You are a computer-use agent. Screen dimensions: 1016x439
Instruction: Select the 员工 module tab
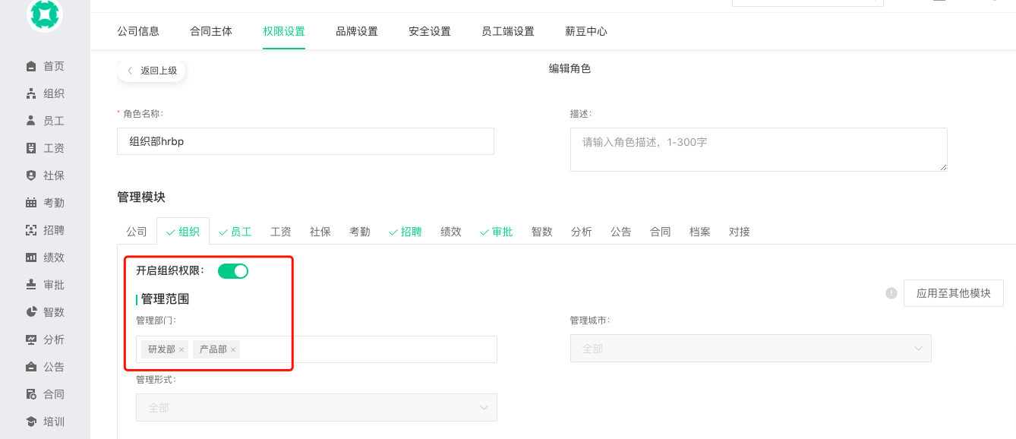pyautogui.click(x=235, y=232)
